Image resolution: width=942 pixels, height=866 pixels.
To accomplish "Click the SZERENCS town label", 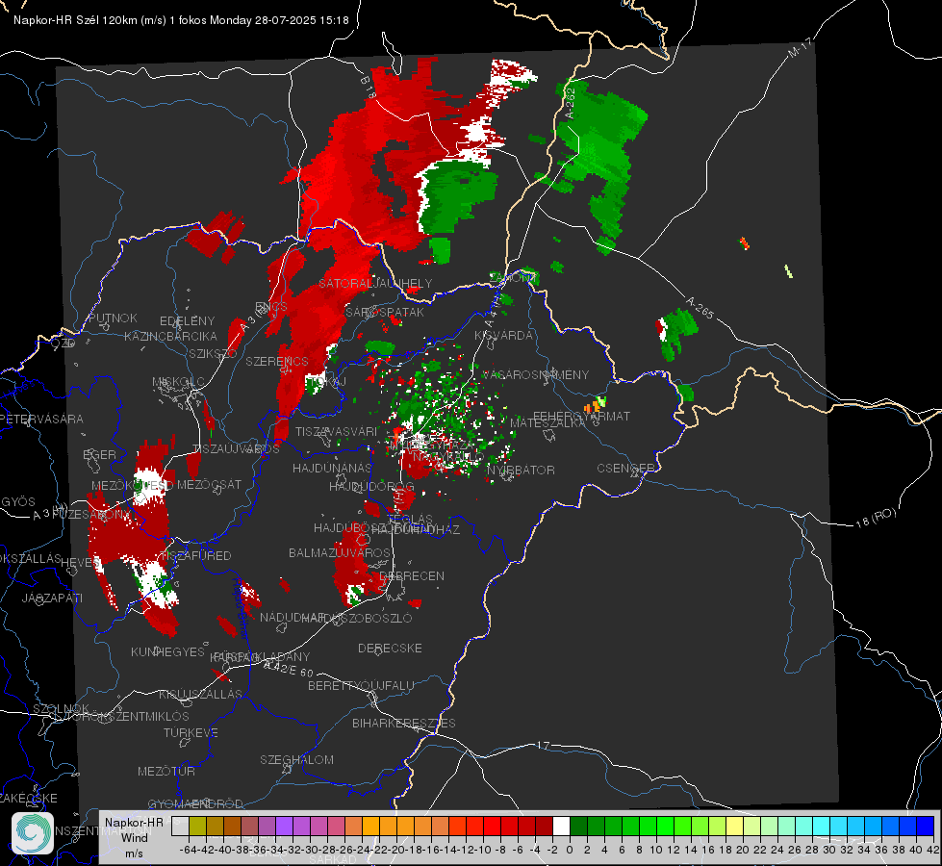I will pos(277,361).
